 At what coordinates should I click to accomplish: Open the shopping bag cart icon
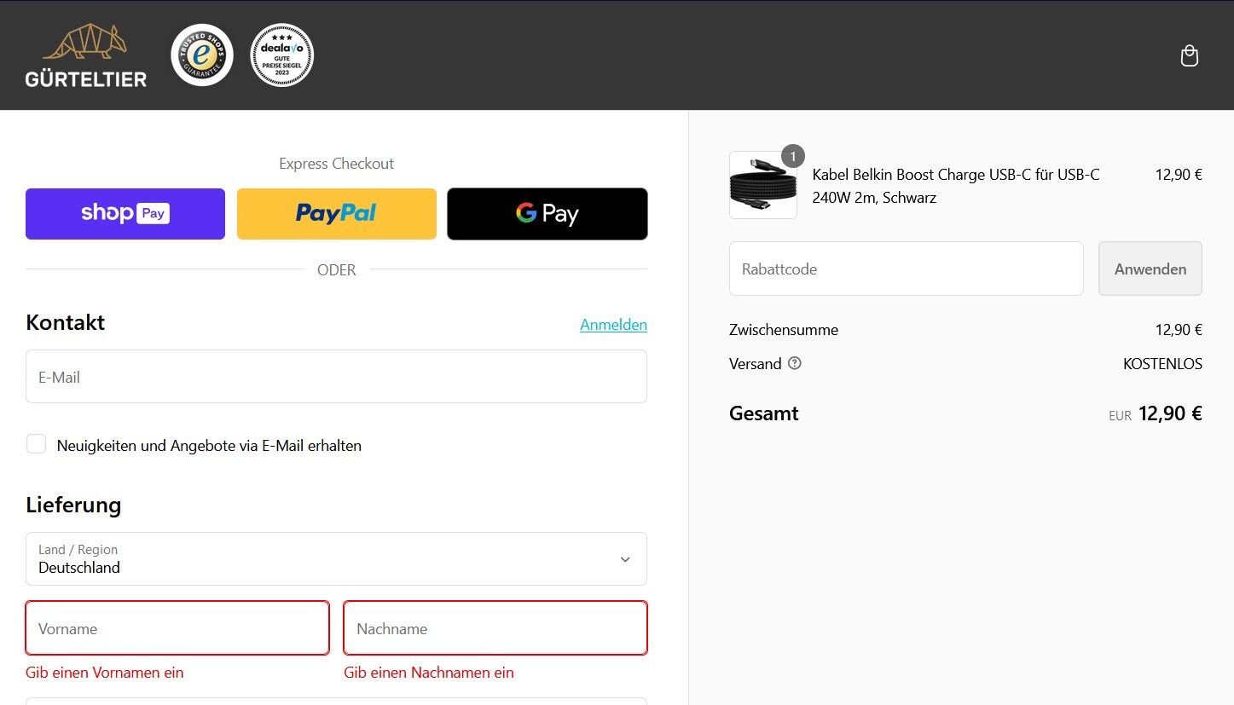pos(1189,56)
